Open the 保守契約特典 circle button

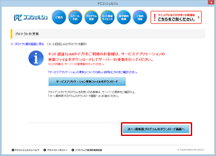pyautogui.click(x=124, y=17)
